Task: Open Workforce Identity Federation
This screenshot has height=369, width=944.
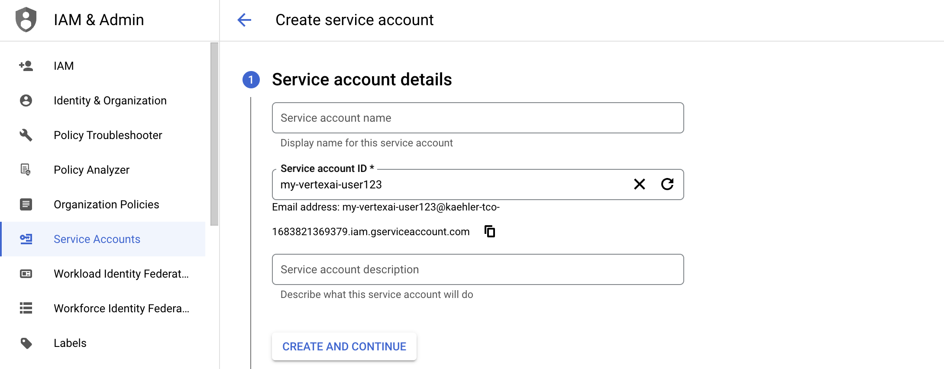Action: pyautogui.click(x=103, y=308)
